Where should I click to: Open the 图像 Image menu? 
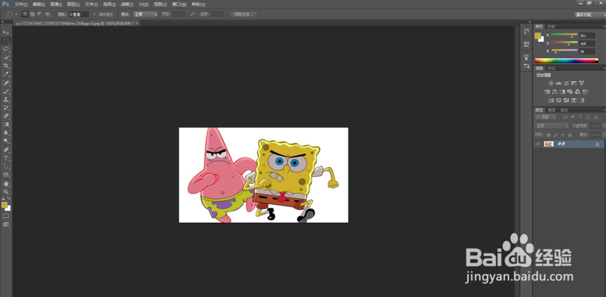coord(56,4)
